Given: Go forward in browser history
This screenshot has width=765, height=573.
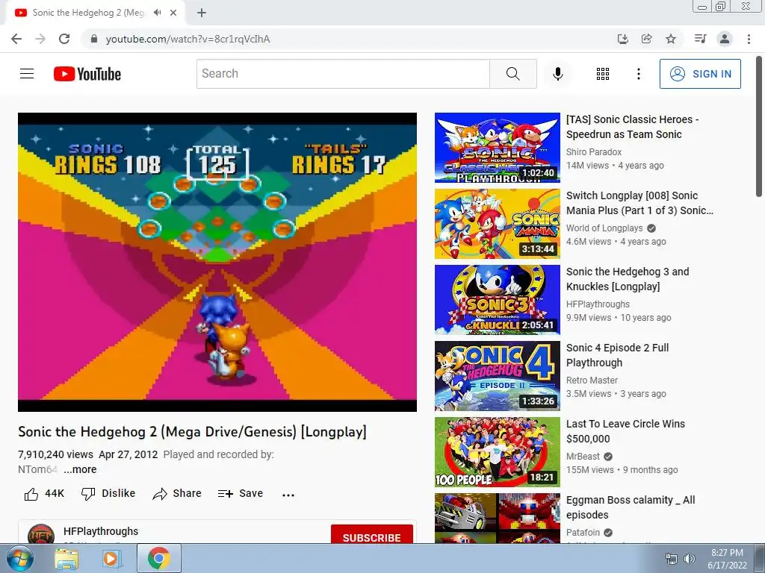Looking at the screenshot, I should (x=40, y=39).
